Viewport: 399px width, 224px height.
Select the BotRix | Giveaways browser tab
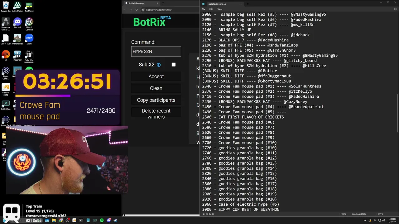[x=142, y=3]
